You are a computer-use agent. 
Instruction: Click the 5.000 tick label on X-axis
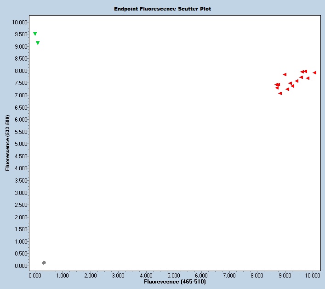coord(174,275)
